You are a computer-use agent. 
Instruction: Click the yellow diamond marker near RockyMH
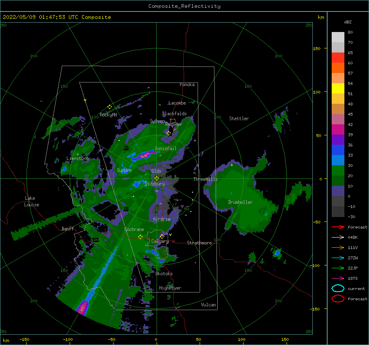[x=109, y=107]
